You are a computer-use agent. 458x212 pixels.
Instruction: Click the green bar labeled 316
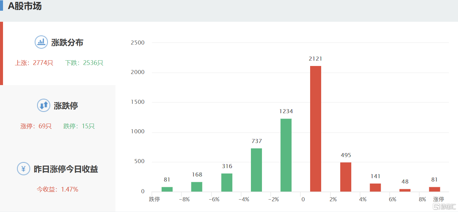pyautogui.click(x=226, y=183)
